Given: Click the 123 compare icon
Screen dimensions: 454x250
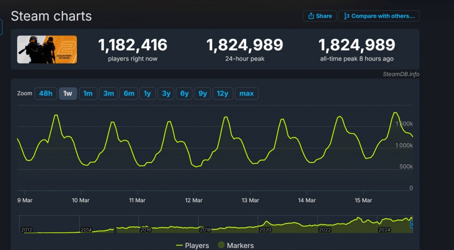Looking at the screenshot, I should tap(347, 16).
